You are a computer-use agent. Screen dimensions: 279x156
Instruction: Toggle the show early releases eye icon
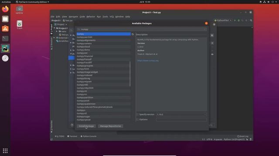(212, 54)
